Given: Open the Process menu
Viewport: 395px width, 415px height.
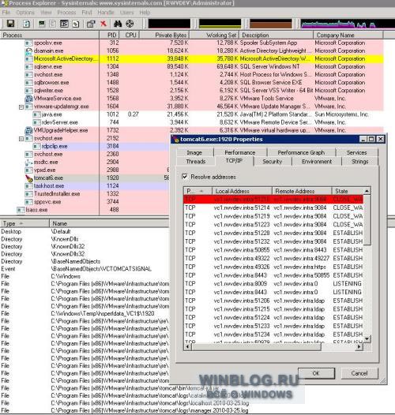Looking at the screenshot, I should pos(66,13).
